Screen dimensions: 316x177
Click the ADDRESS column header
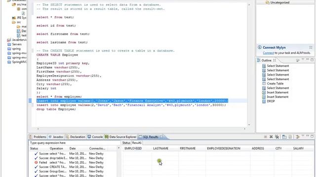pyautogui.click(x=258, y=148)
